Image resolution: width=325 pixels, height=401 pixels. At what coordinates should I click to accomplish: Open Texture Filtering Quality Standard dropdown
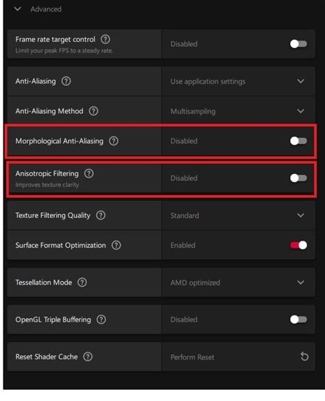click(238, 215)
